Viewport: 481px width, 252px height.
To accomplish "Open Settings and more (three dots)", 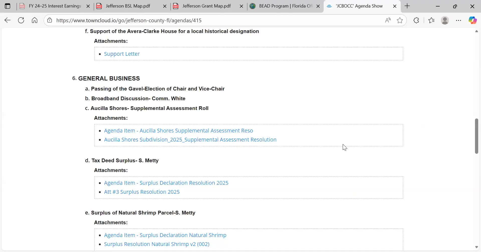I will point(458,20).
